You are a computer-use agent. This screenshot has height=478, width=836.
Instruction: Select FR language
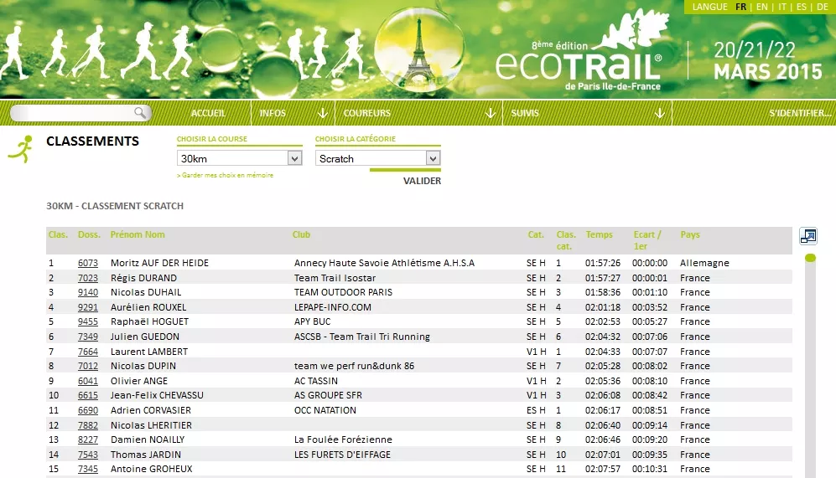[740, 7]
